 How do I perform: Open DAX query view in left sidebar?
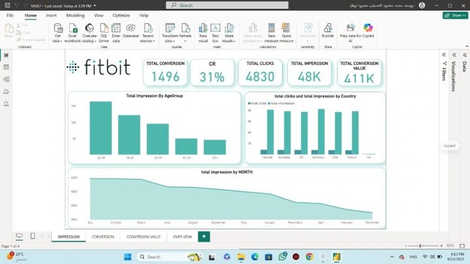point(7,92)
